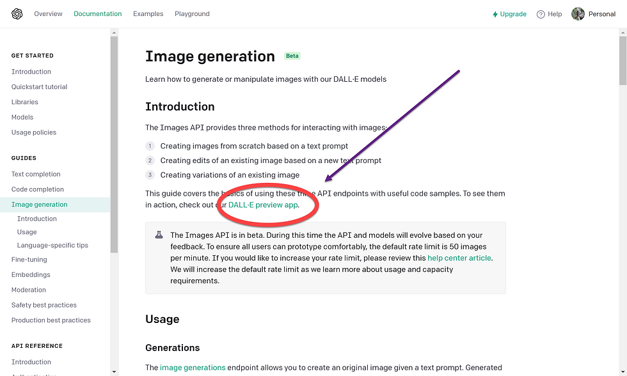Click list item 'Creating variations of an existing image'

230,175
